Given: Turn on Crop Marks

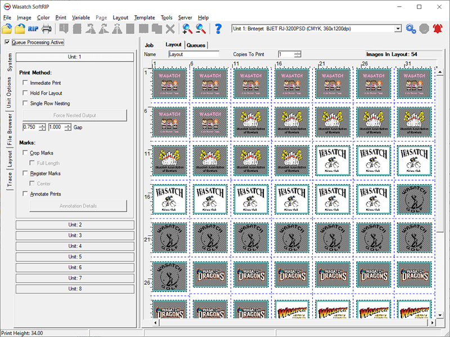Looking at the screenshot, I should coord(25,153).
